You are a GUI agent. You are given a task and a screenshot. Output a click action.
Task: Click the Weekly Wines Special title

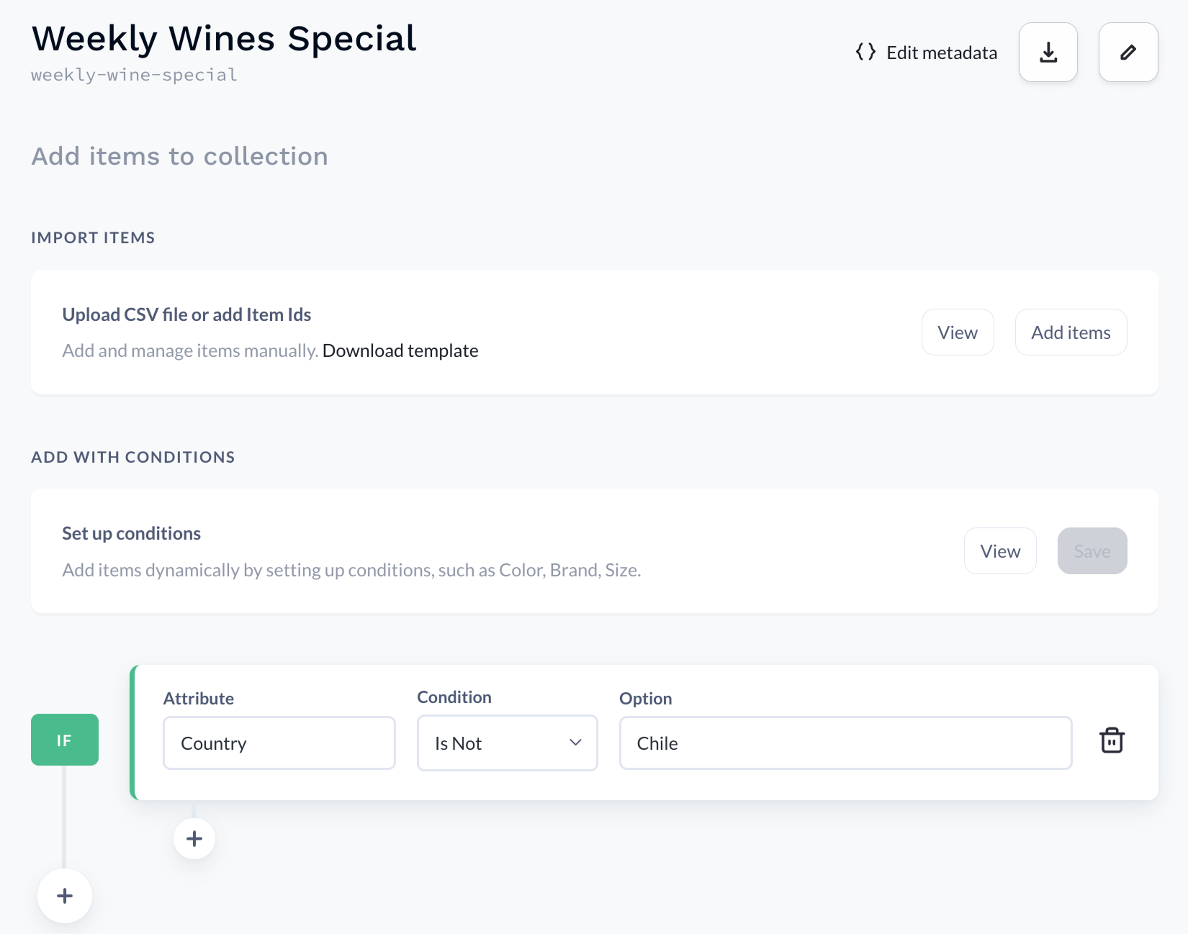tap(224, 39)
